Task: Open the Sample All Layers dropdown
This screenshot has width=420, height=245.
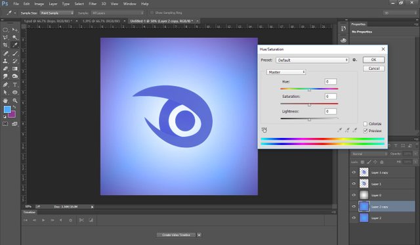Action: [117, 13]
